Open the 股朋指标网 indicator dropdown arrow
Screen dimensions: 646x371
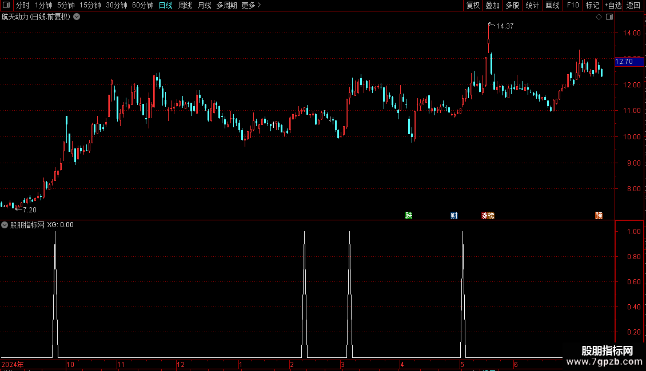point(5,225)
